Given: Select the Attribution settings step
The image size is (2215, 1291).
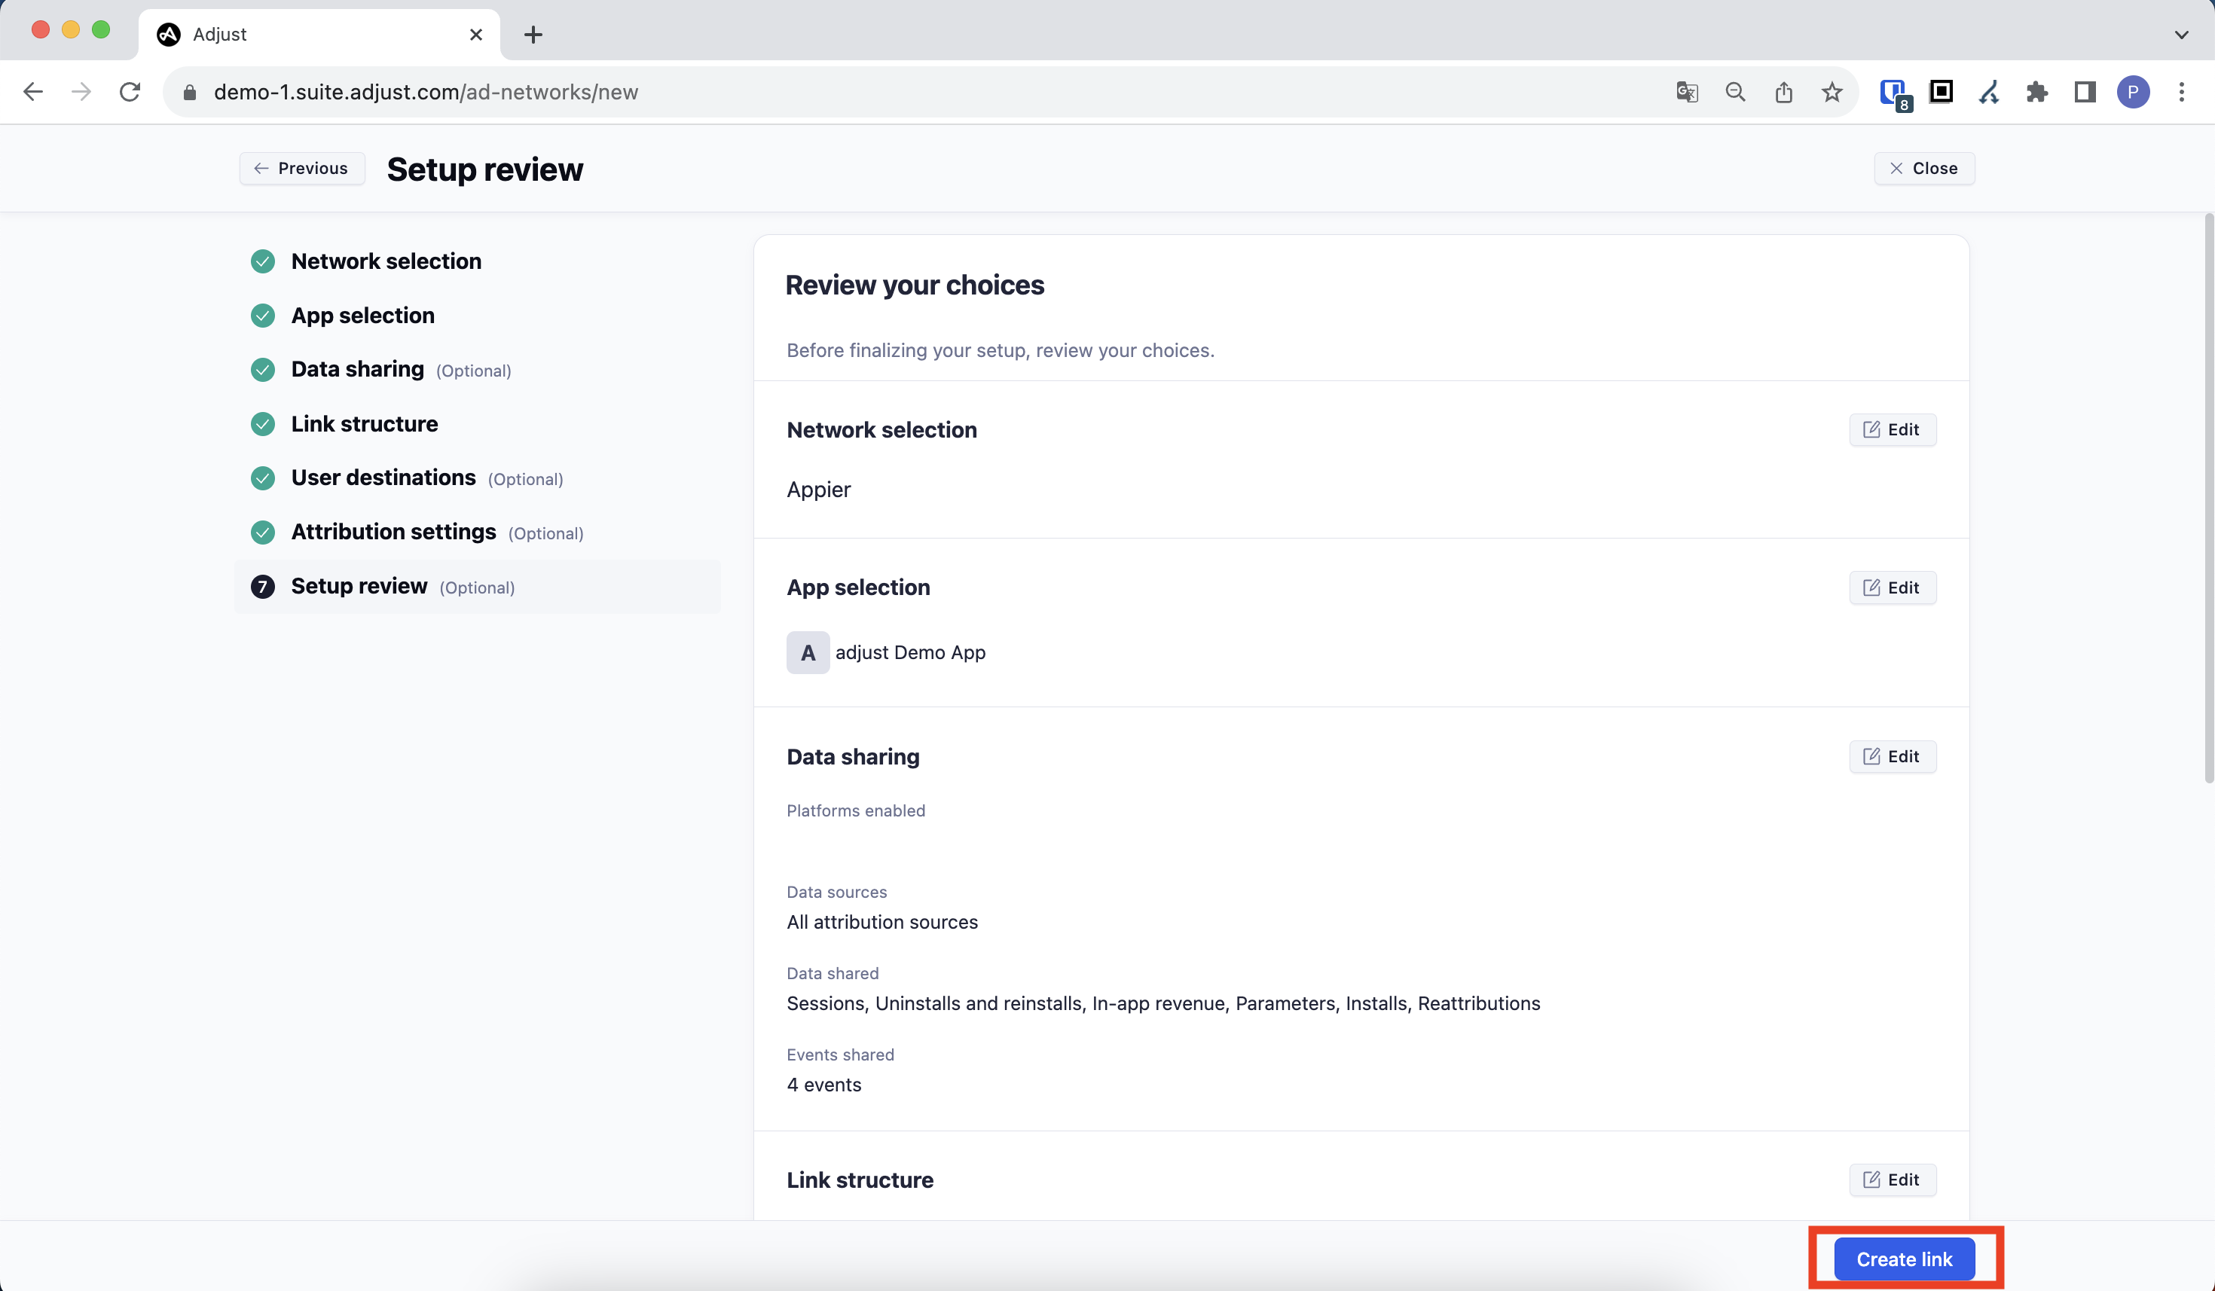Looking at the screenshot, I should (x=393, y=532).
